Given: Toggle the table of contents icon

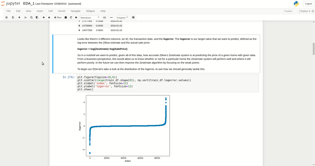Looking at the screenshot, I should [x=133, y=17].
